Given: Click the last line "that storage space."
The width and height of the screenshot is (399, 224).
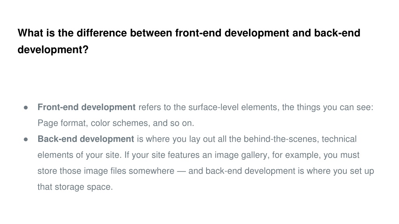Looking at the screenshot, I should (75, 187).
